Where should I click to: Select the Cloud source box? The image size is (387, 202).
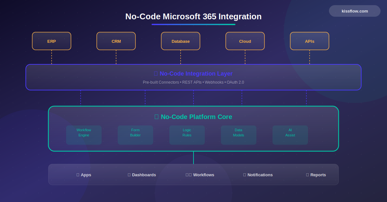(245, 41)
